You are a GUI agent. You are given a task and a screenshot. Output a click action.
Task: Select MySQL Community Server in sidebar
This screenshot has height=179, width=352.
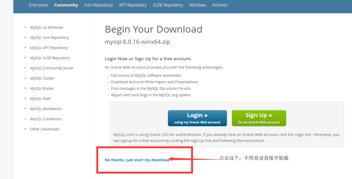(52, 68)
